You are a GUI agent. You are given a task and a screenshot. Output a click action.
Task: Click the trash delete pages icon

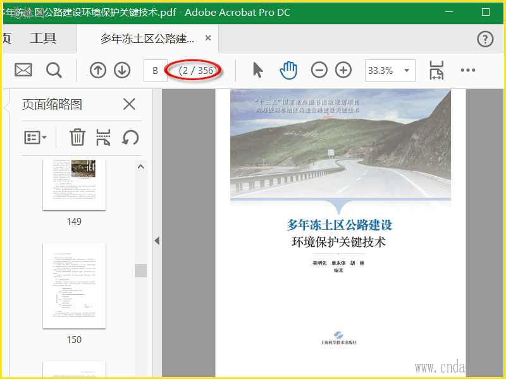[77, 137]
